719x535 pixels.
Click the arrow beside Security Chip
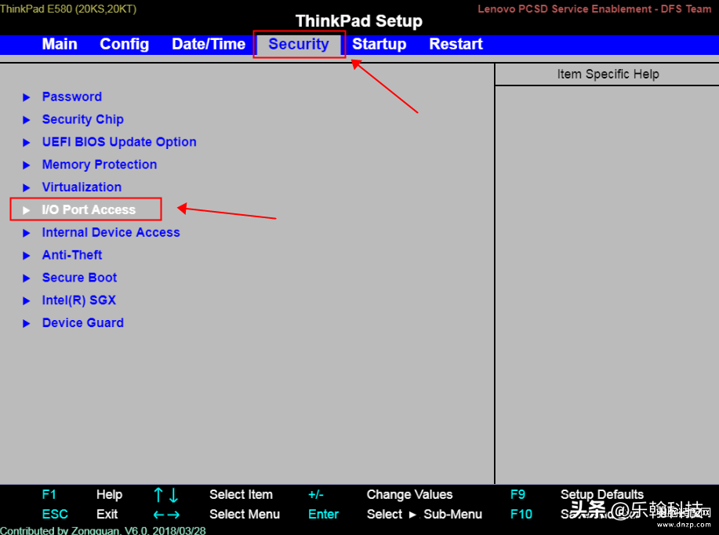point(27,120)
